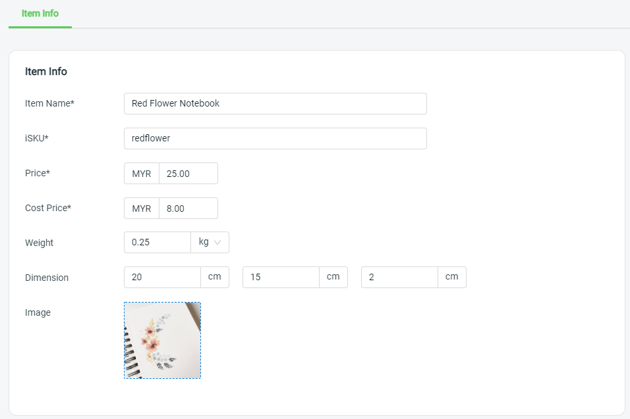This screenshot has width=630, height=419.
Task: Select the second Dimension field showing 15
Action: point(281,277)
